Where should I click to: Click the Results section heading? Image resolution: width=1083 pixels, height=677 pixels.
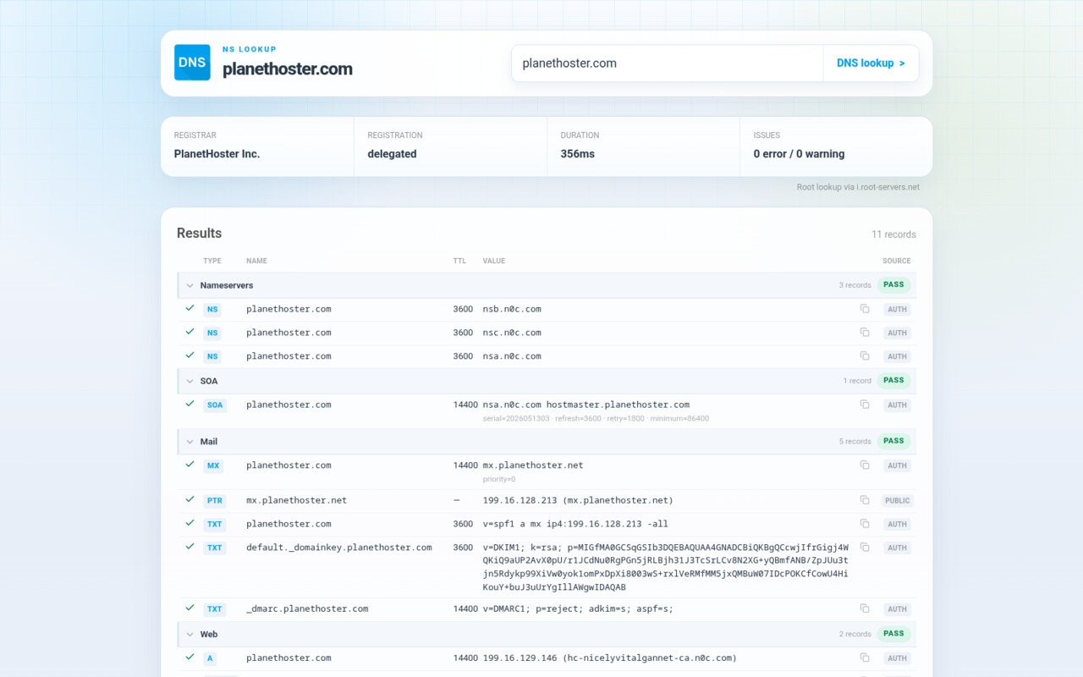point(199,234)
